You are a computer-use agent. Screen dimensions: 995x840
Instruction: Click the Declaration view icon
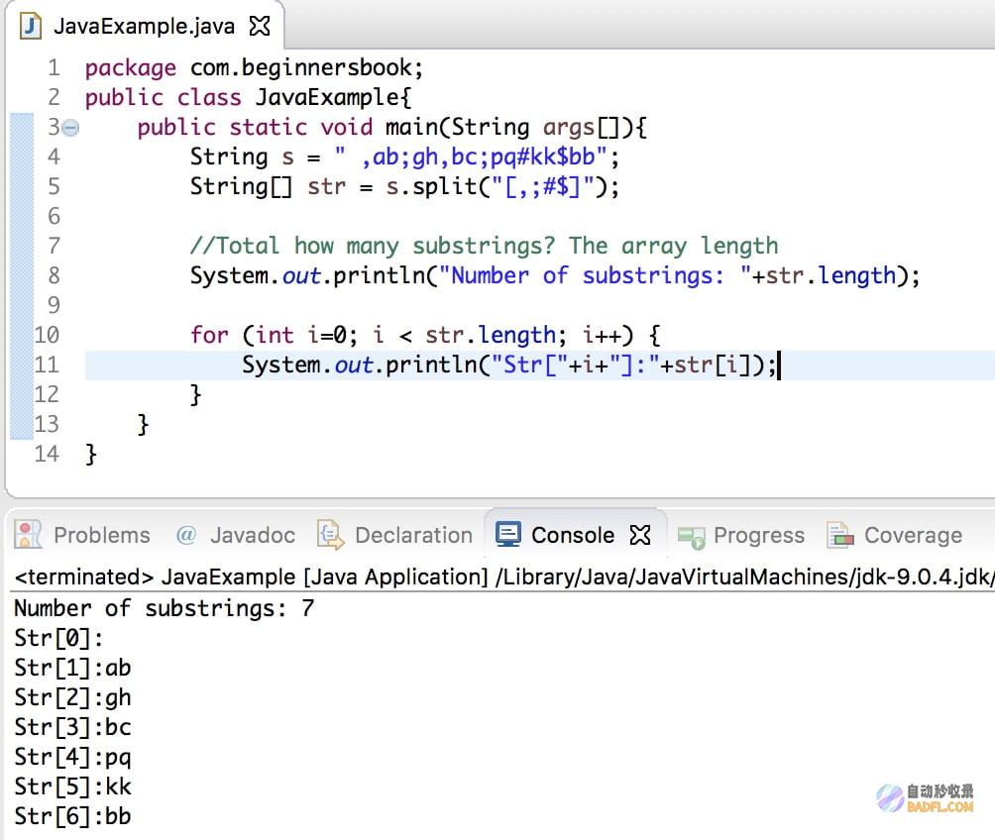[330, 535]
